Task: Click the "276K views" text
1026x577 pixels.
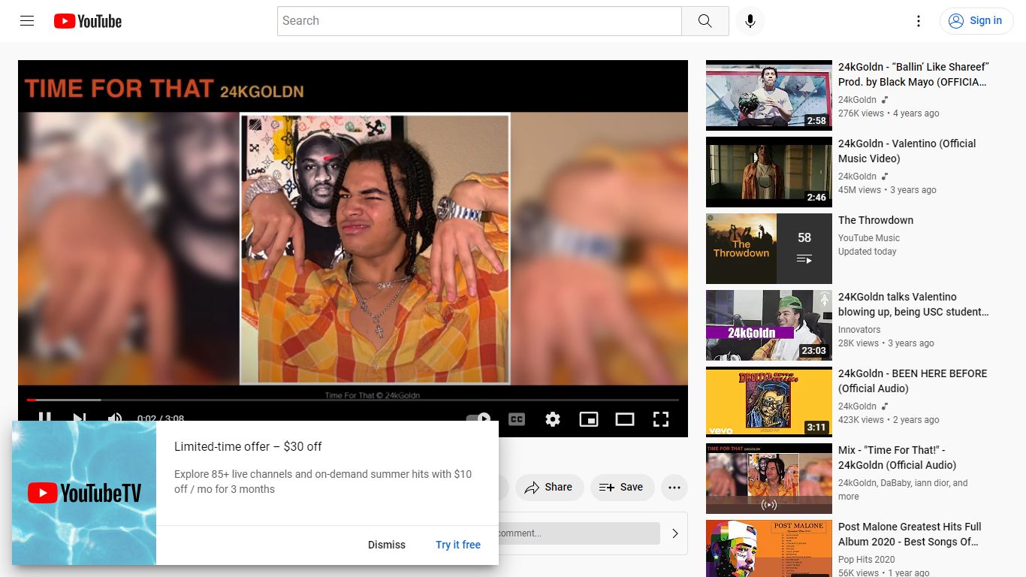Action: 861,113
